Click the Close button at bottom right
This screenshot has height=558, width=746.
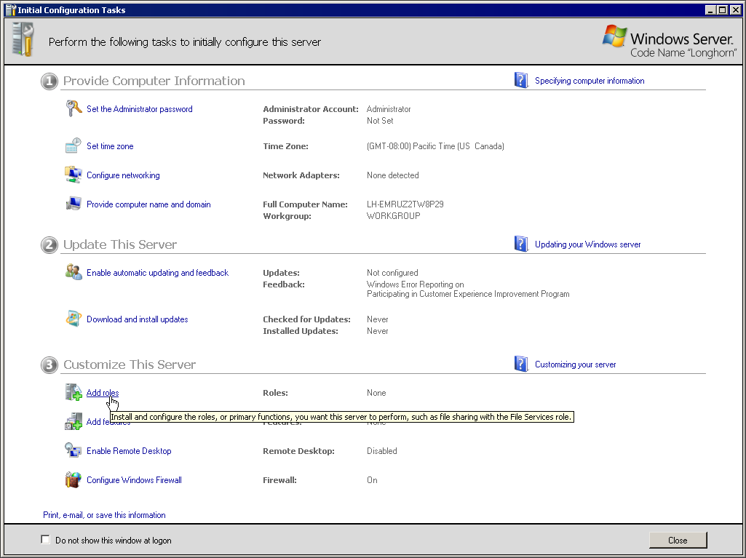pyautogui.click(x=678, y=540)
